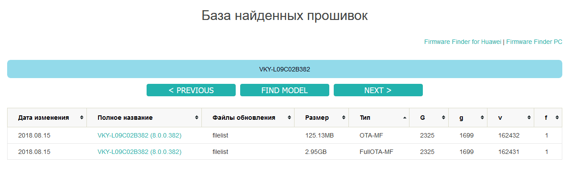
Task: Open Firmware Finder PC link
Action: [534, 42]
